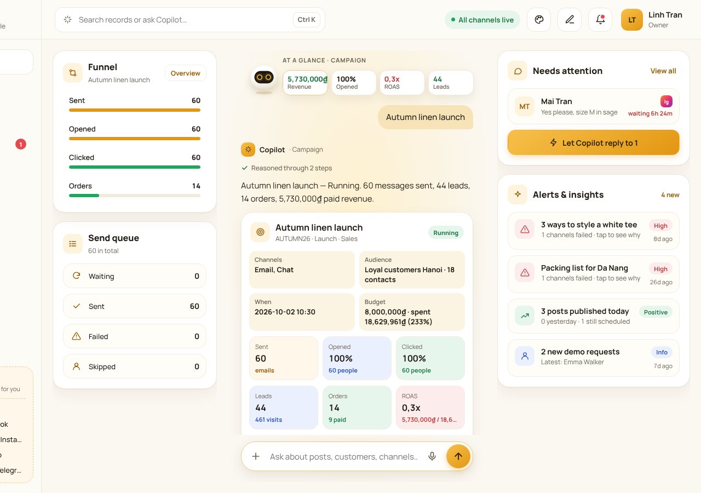This screenshot has width=701, height=493.
Task: Activate the microphone voice input
Action: point(432,456)
